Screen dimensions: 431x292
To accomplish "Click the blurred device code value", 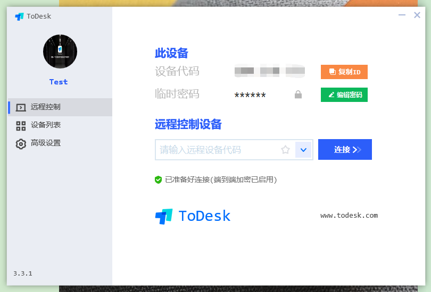I will pyautogui.click(x=270, y=71).
